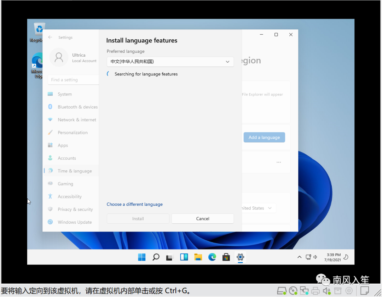This screenshot has height=297, width=382.
Task: Cancel the language features dialog
Action: 202,219
